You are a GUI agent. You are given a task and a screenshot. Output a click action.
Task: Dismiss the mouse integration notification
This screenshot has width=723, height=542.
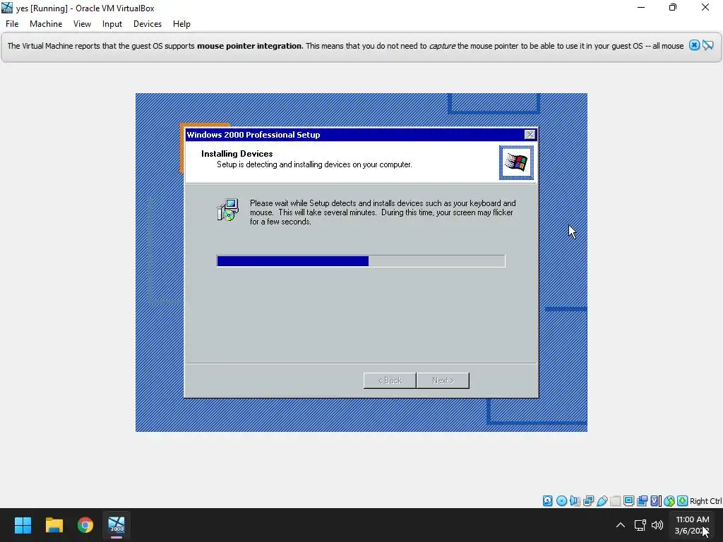[x=694, y=45]
